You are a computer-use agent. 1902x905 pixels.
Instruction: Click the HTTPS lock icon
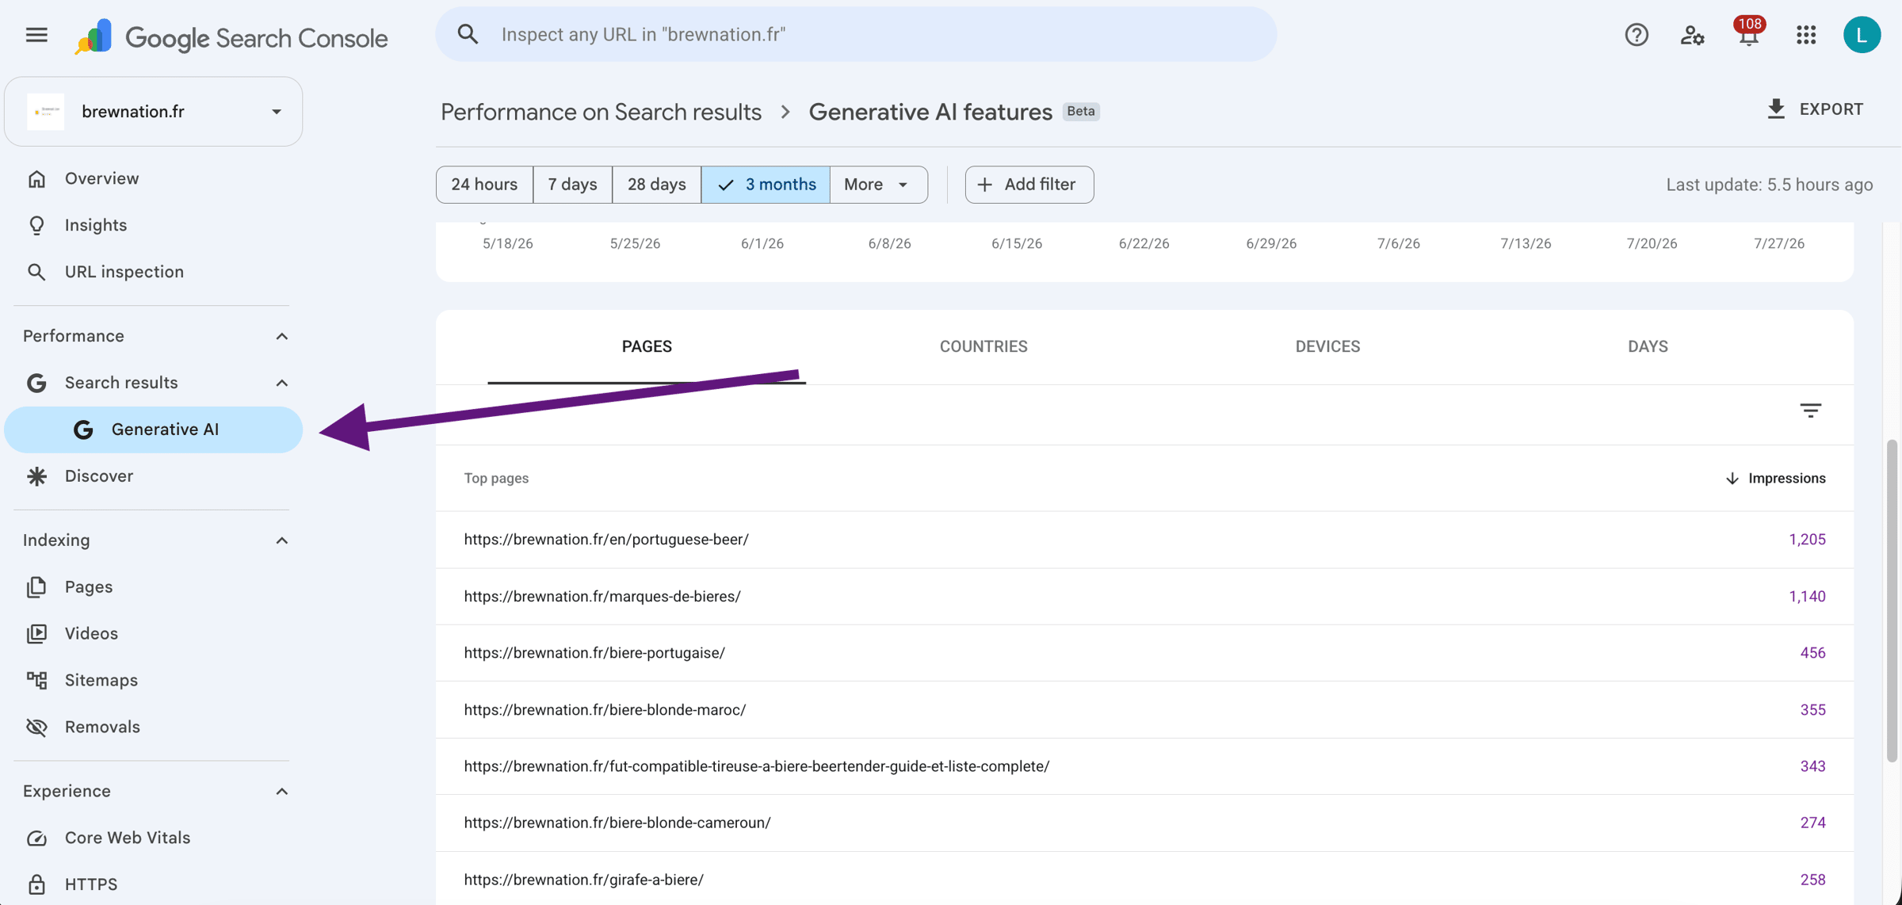(x=36, y=884)
